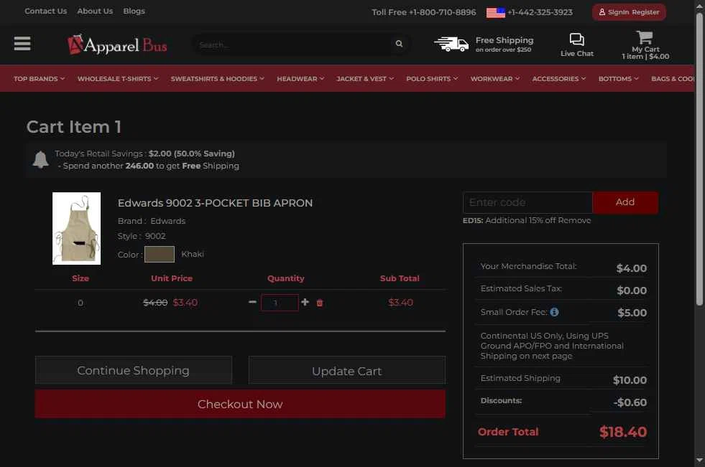Click the savings bell notification icon
Viewport: 705px width, 467px height.
[40, 159]
